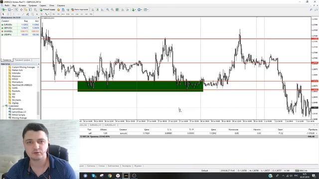The height and width of the screenshot is (179, 319).
Task: Close the Market Watch panel
Action: tap(38, 18)
